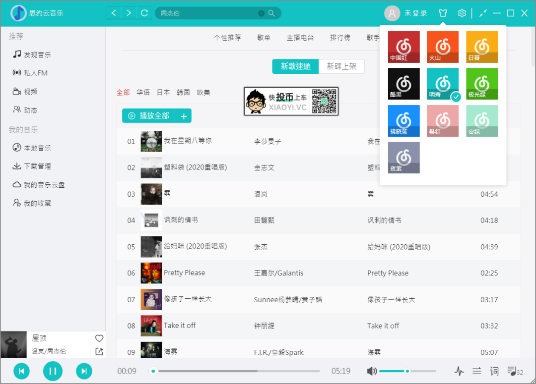Open the lyrics 词 icon

coord(494,371)
